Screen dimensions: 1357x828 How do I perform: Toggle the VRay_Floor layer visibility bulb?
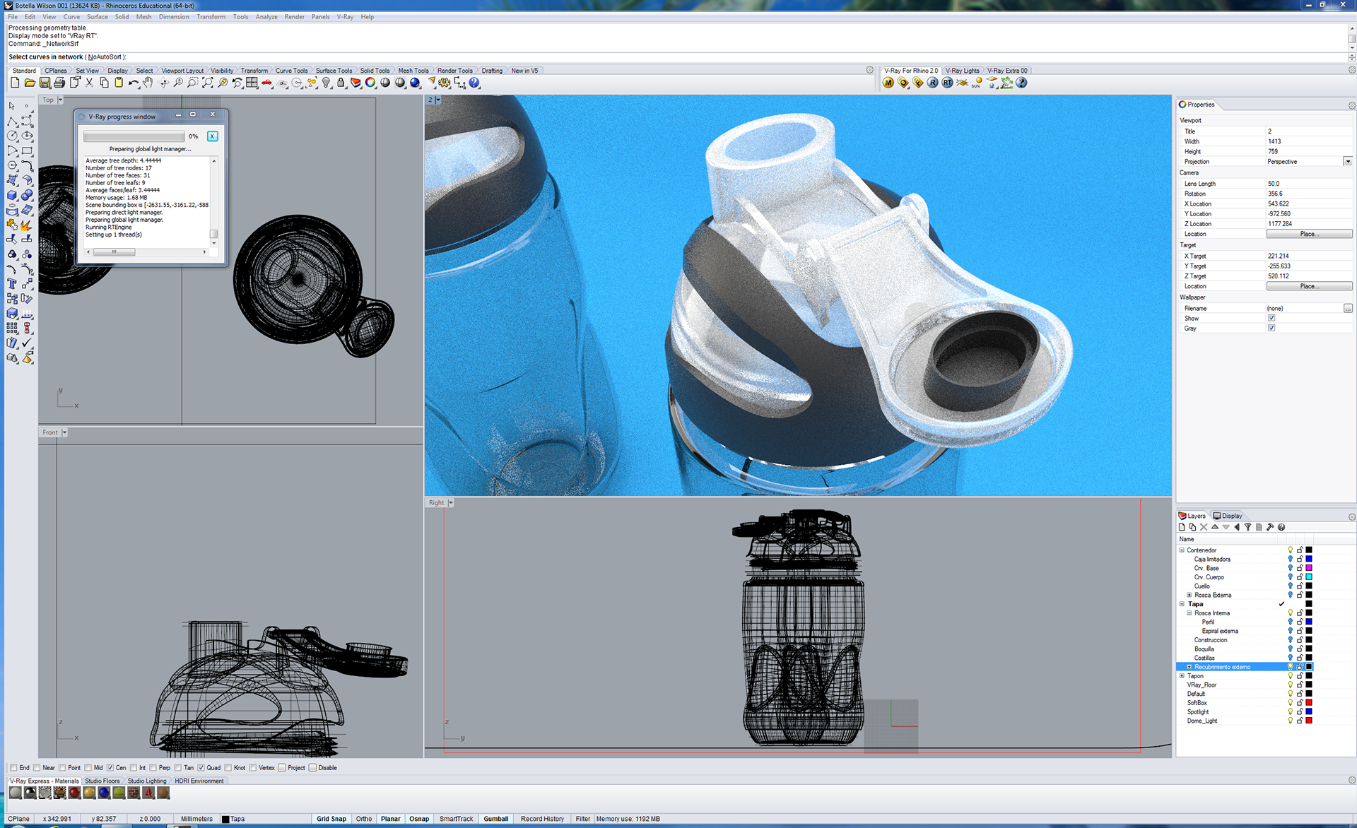tap(1290, 685)
